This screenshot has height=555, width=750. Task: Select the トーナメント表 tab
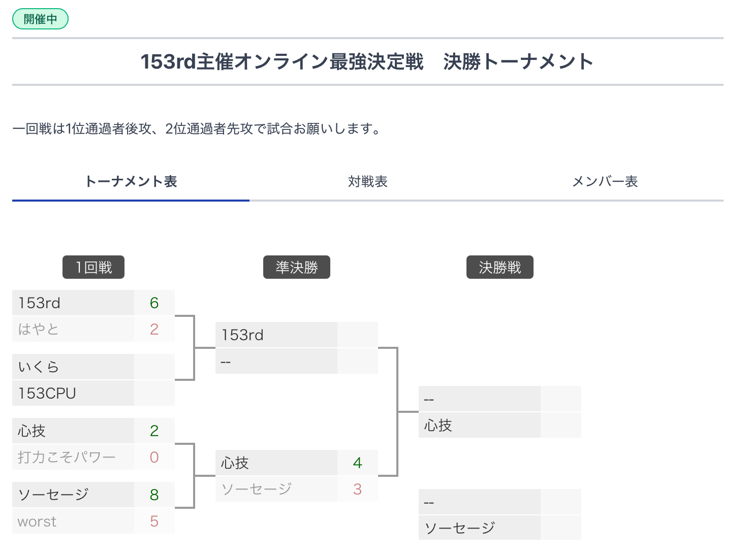point(131,181)
